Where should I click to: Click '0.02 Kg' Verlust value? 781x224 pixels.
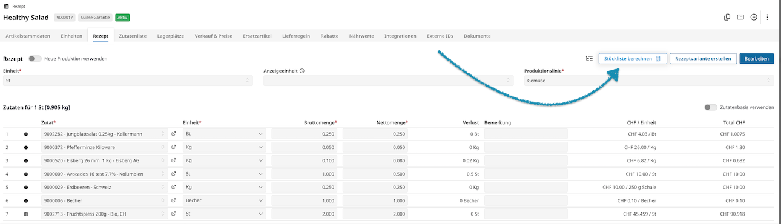point(472,160)
